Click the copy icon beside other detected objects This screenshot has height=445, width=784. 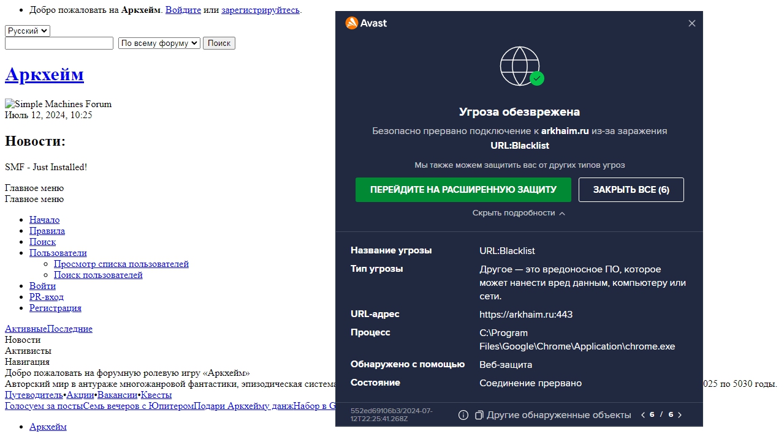479,415
